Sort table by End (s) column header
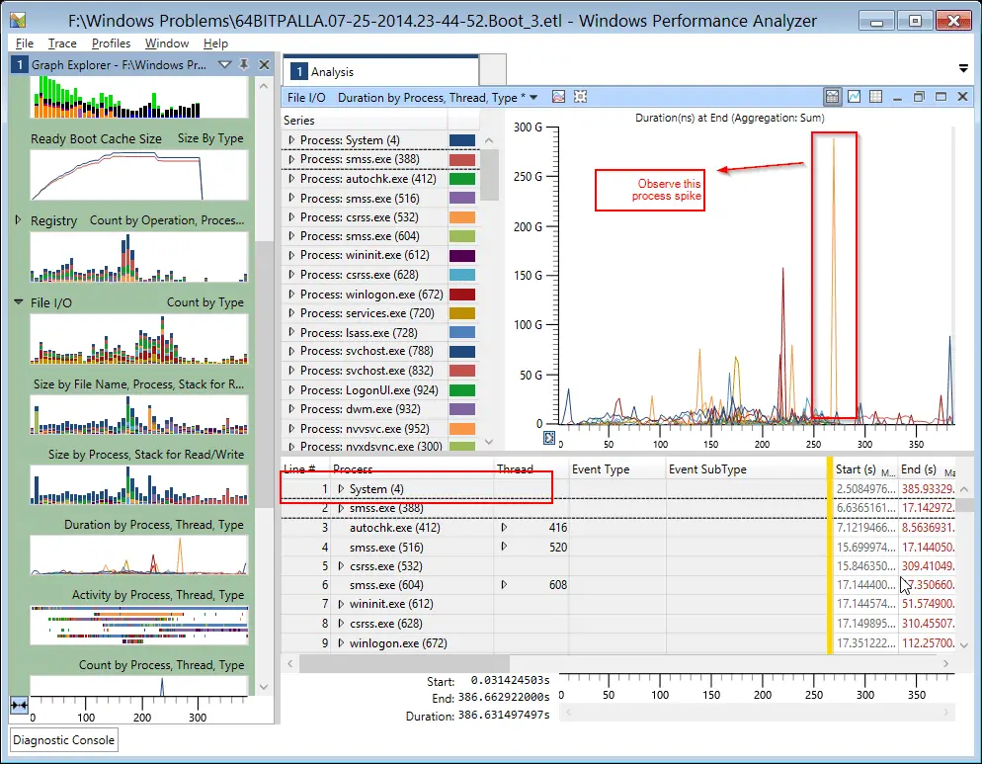The image size is (982, 764). click(x=927, y=468)
